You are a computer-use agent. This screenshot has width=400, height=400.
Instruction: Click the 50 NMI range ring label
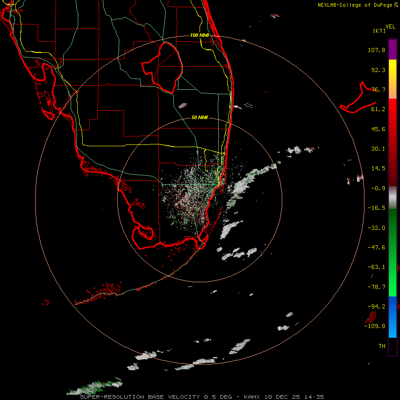tap(200, 117)
